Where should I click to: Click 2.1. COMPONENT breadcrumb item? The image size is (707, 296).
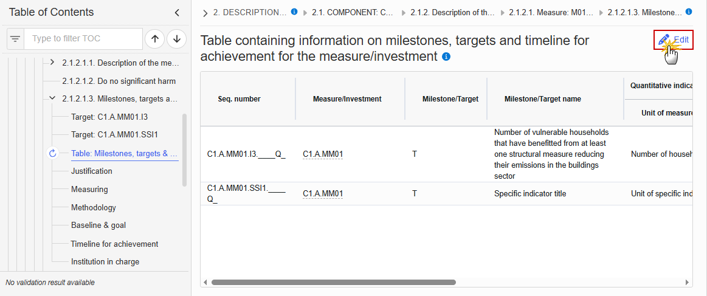point(353,13)
